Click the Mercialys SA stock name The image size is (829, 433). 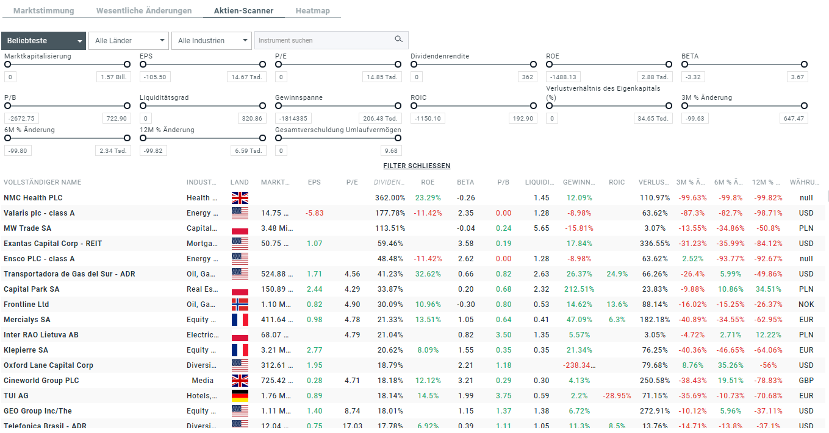tap(27, 320)
